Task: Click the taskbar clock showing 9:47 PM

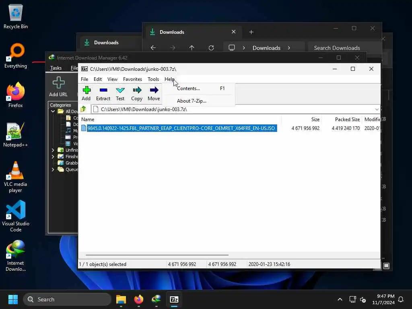Action: [383, 299]
